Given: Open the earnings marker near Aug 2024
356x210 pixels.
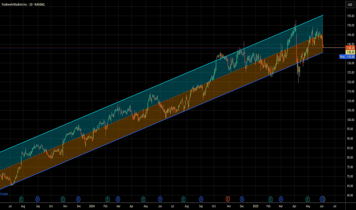Looking at the screenshot, I should [183, 199].
